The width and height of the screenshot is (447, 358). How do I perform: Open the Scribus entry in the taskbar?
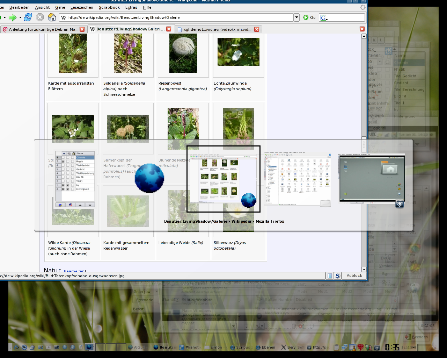(x=240, y=347)
